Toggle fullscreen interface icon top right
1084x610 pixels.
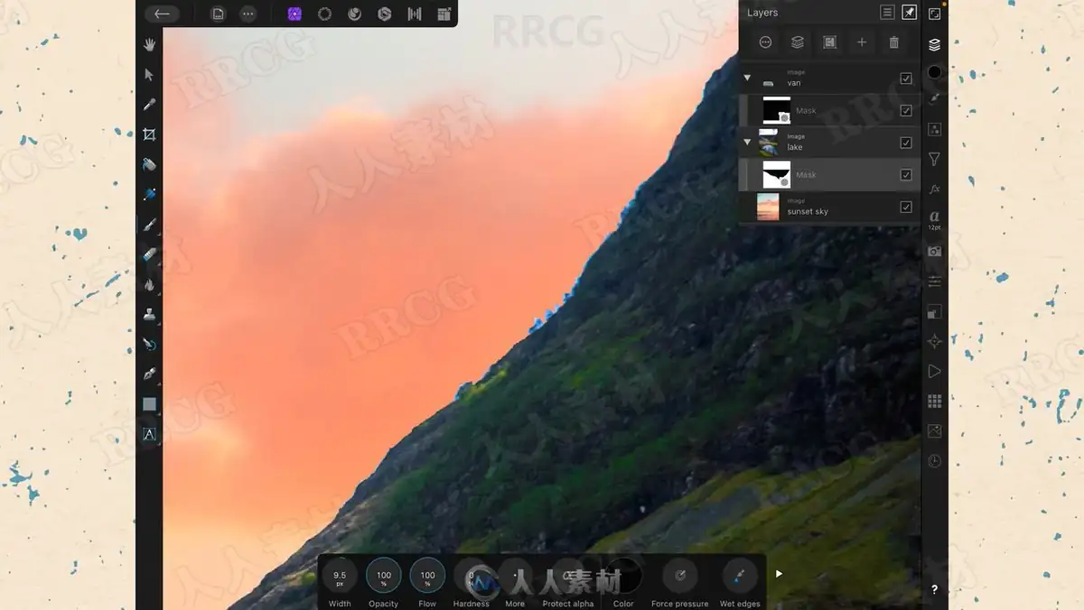coord(935,14)
